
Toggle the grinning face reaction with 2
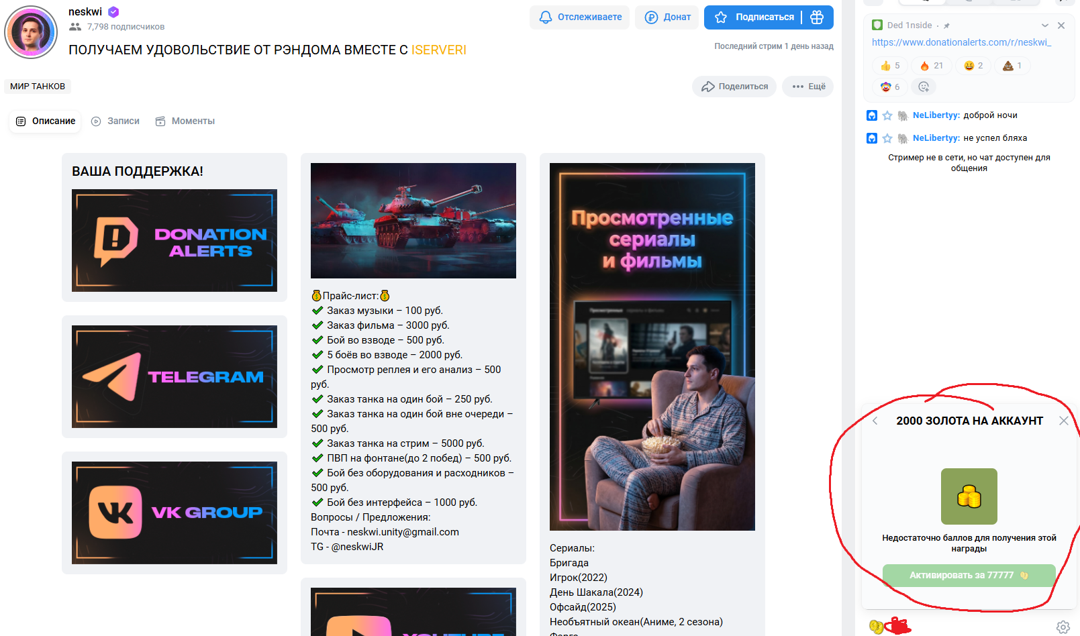[973, 66]
